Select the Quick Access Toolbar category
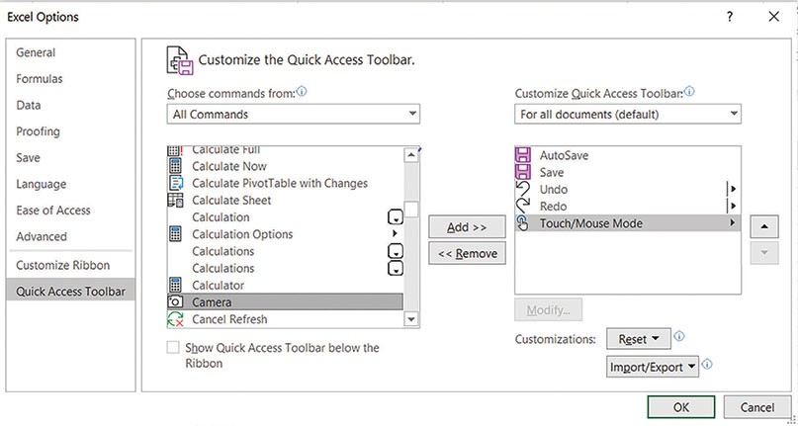The height and width of the screenshot is (426, 798). 71,292
